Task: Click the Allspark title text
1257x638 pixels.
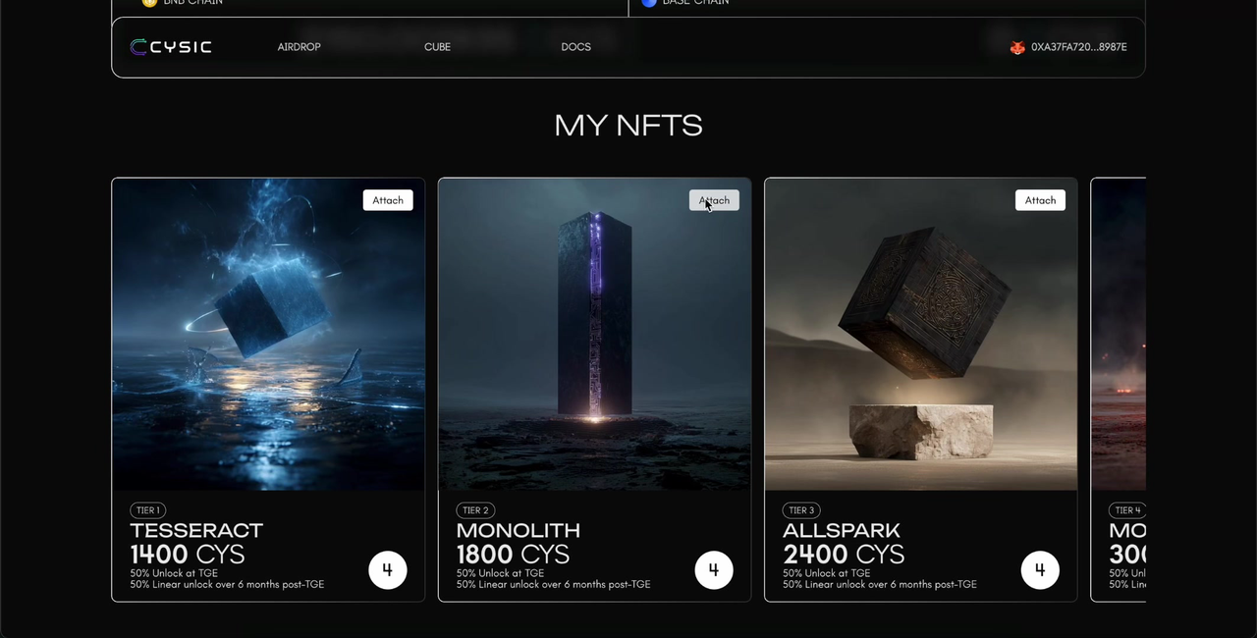Action: 841,531
